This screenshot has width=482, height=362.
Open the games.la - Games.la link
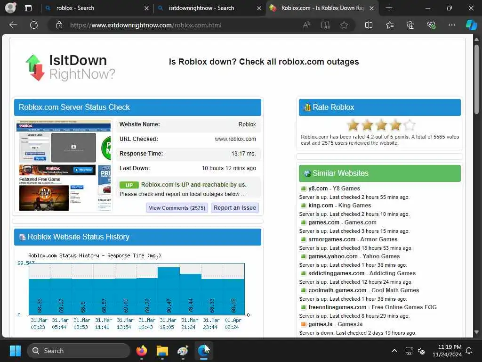335,324
